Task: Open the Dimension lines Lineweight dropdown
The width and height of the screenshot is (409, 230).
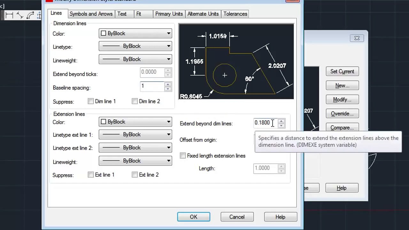Action: 135,59
